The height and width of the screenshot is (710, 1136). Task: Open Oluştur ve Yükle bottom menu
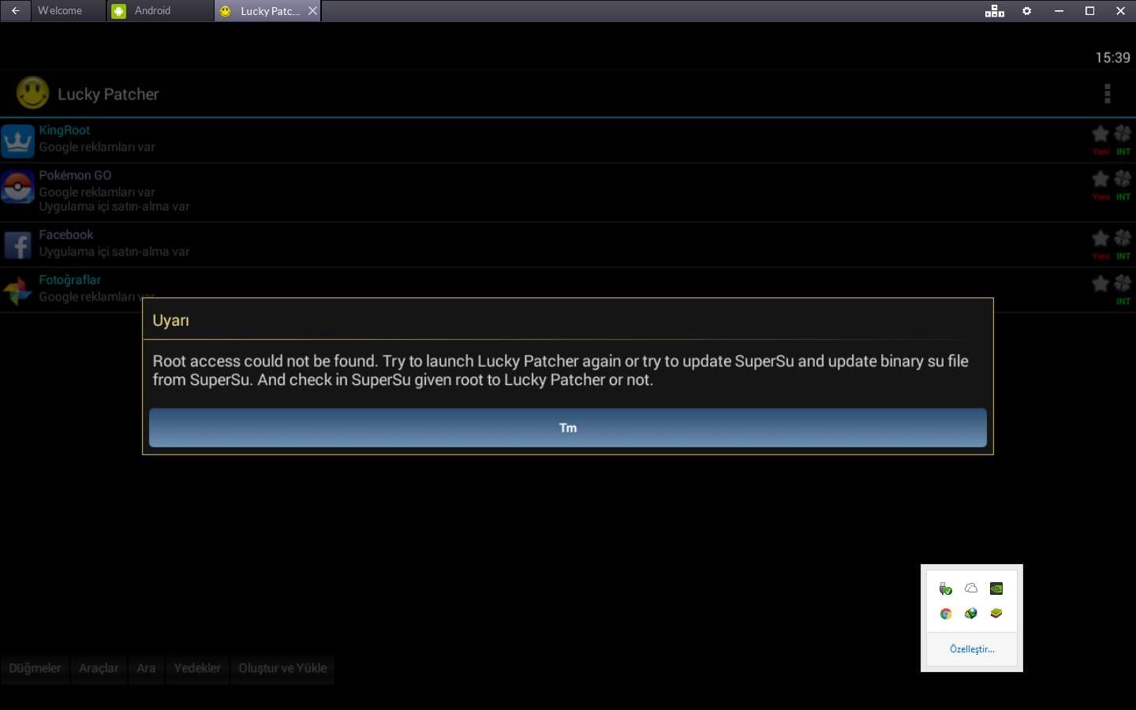tap(282, 668)
